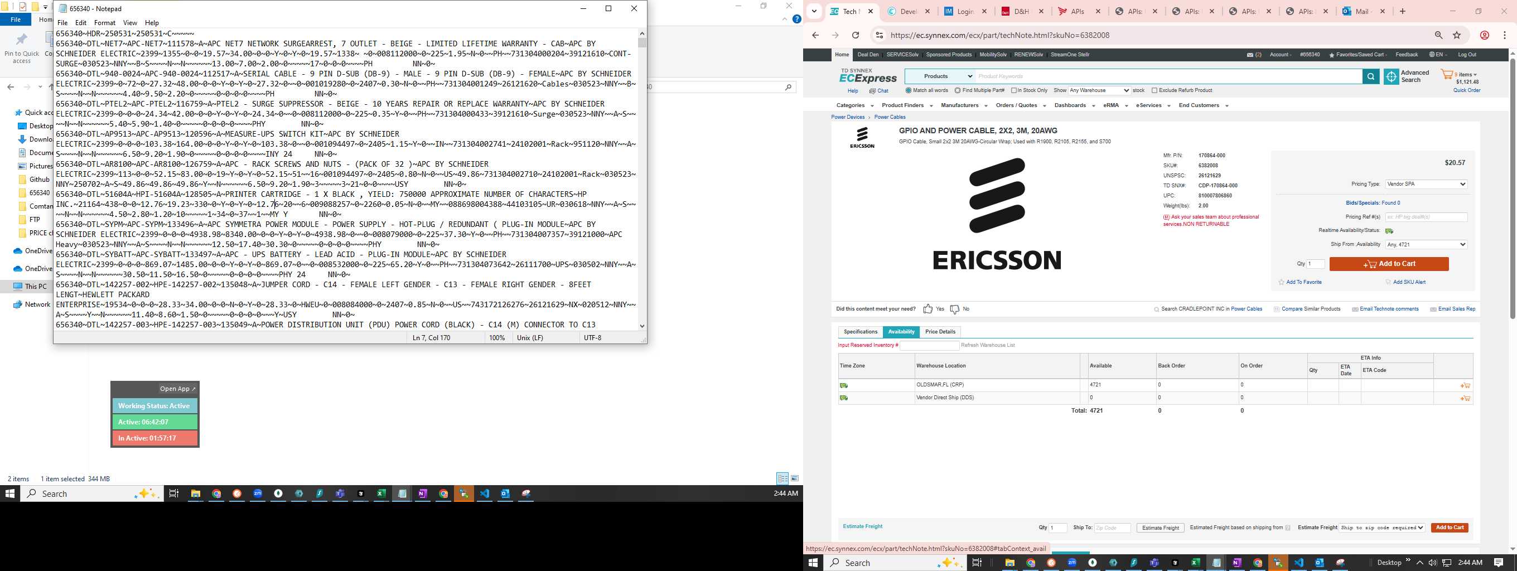The width and height of the screenshot is (1517, 571).
Task: Click Visual Studio Code icon in left taskbar
Action: pyautogui.click(x=485, y=494)
